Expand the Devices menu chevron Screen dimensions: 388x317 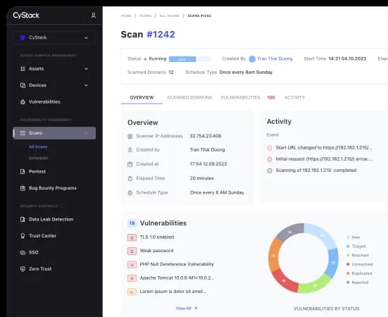[x=86, y=85]
